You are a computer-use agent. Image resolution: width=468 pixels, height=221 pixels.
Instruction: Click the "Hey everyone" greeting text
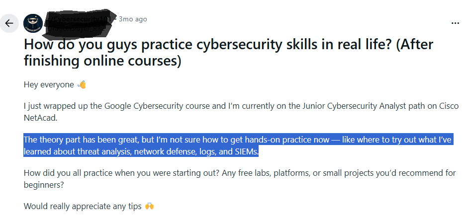click(x=49, y=84)
